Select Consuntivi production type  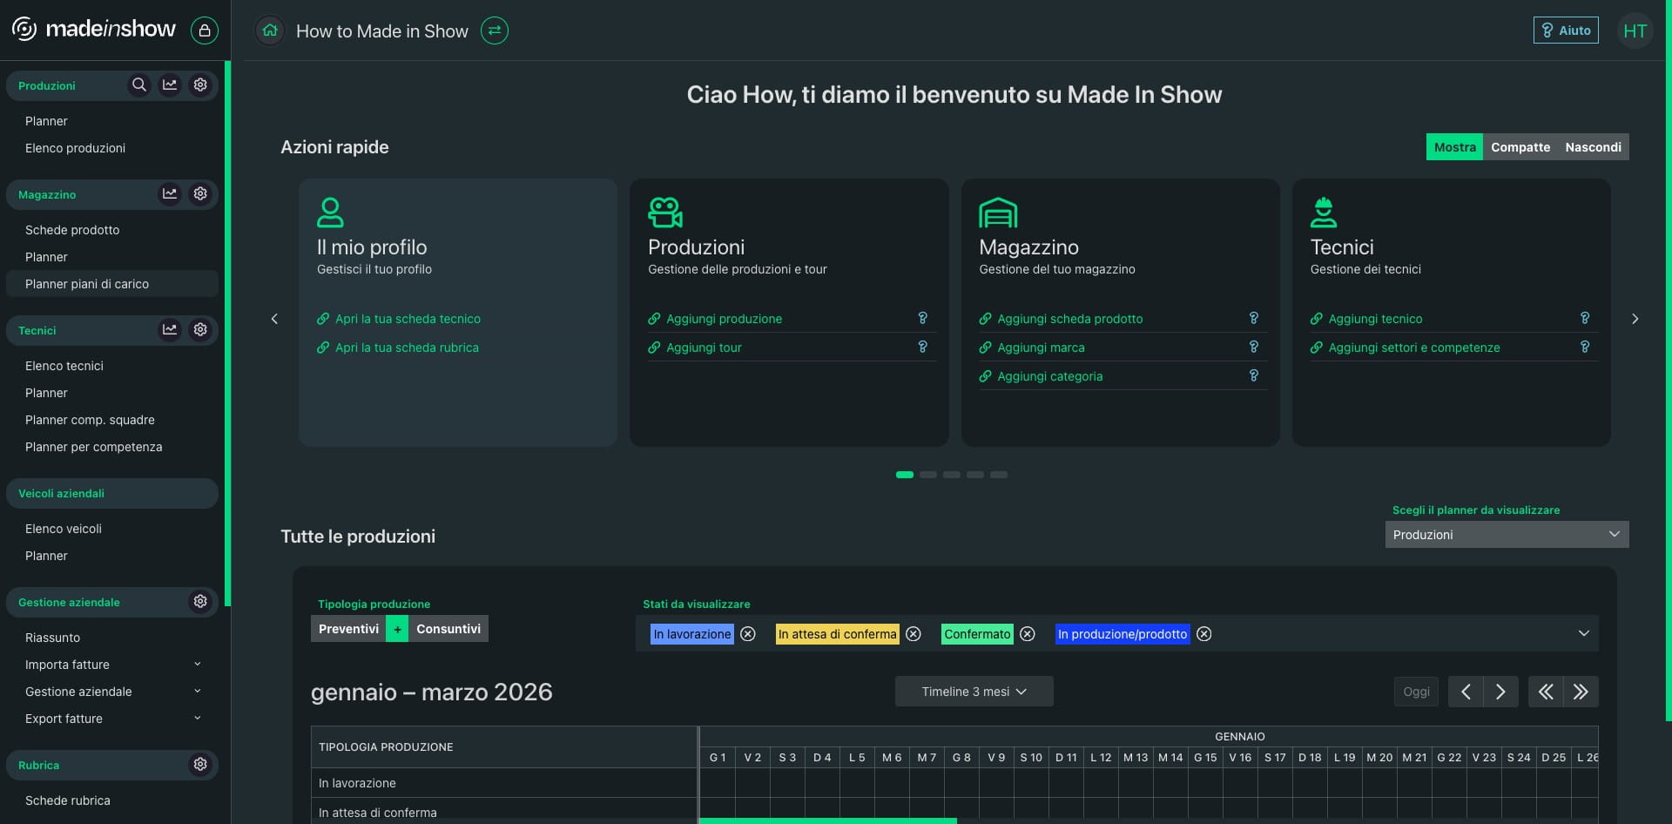click(x=448, y=629)
